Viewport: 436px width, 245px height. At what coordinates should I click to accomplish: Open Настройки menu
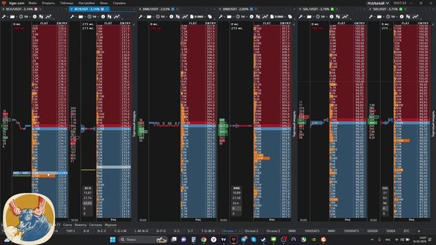87,3
